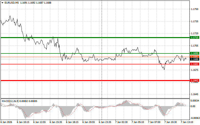This screenshot has height=125, width=200.
Task: Click the 6 Jan 18:15 time label
Action: coord(72,122)
